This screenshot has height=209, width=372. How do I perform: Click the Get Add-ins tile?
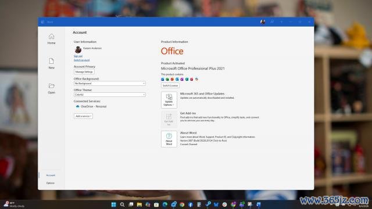tap(169, 120)
